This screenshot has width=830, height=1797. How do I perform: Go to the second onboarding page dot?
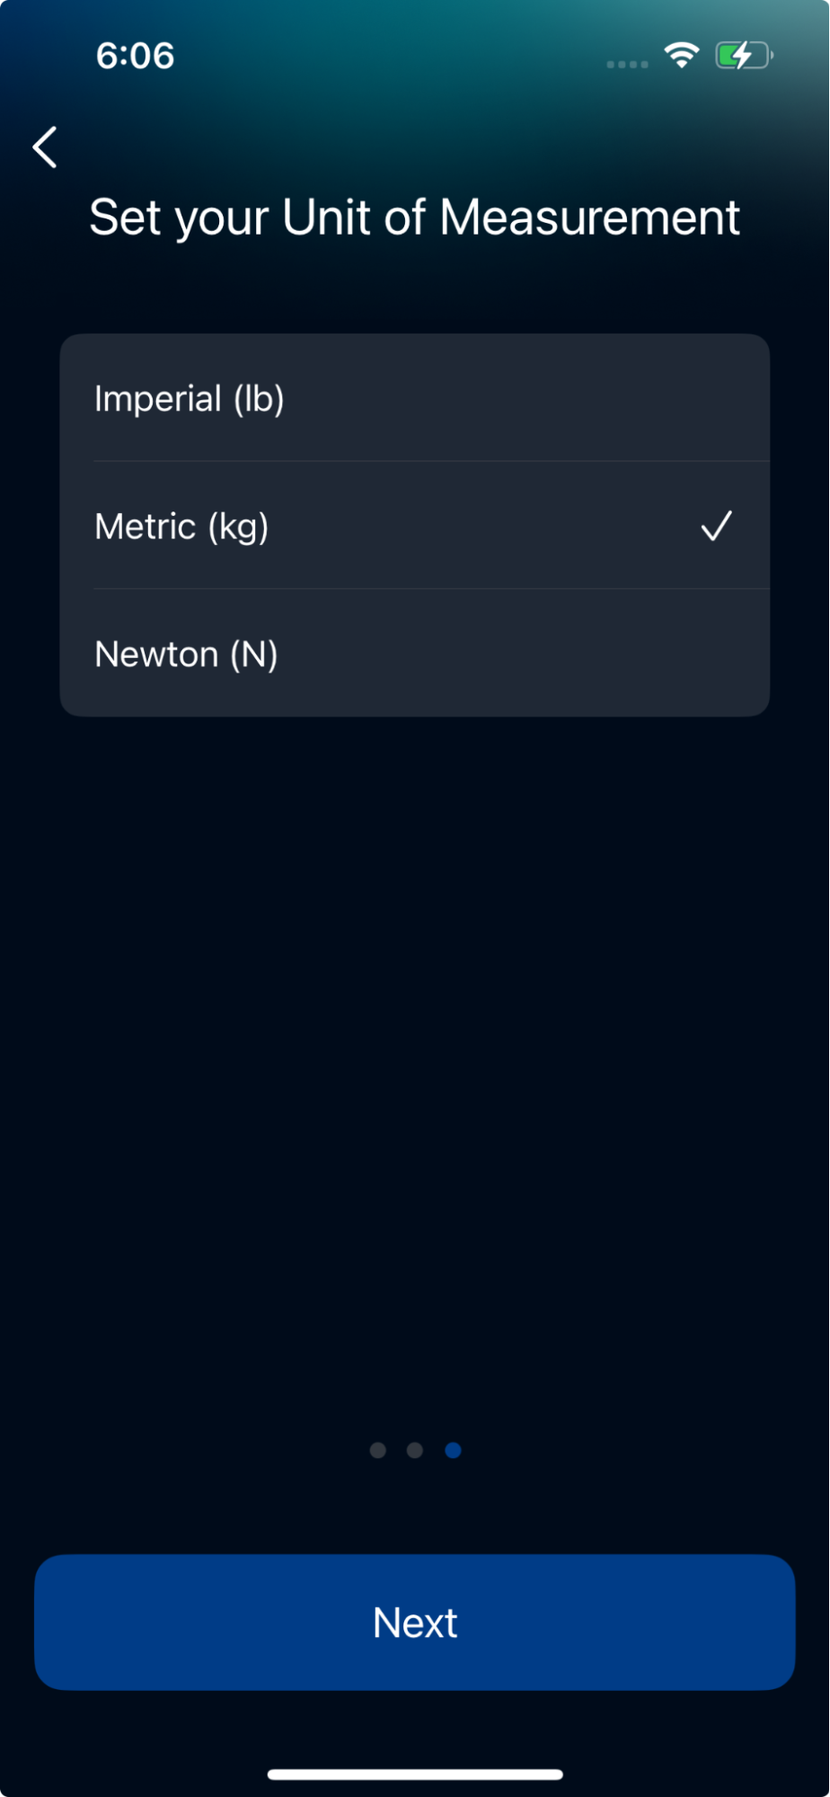tap(415, 1450)
